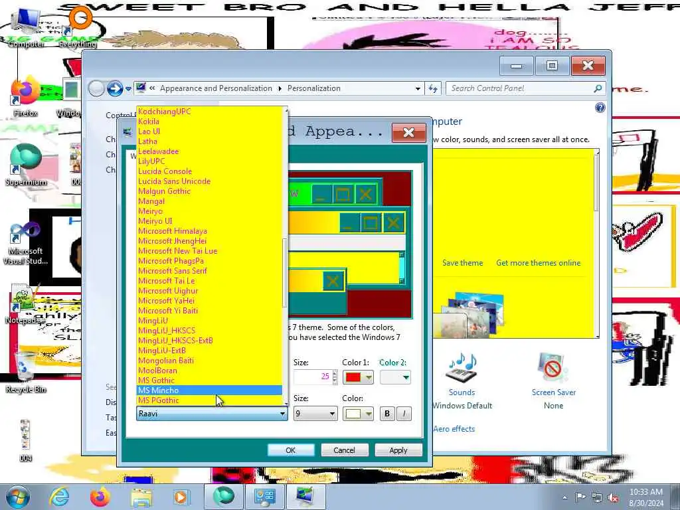Open the Computer desktop icon
Image resolution: width=680 pixels, height=510 pixels.
point(26,27)
